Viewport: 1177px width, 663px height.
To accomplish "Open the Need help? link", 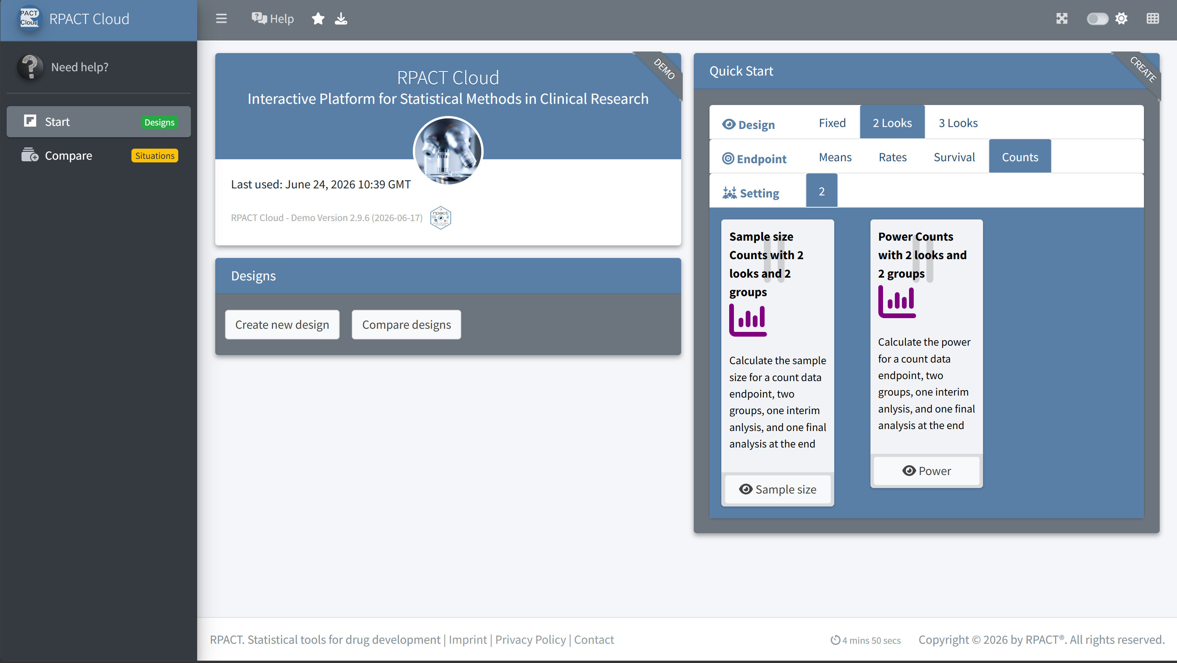I will point(79,67).
